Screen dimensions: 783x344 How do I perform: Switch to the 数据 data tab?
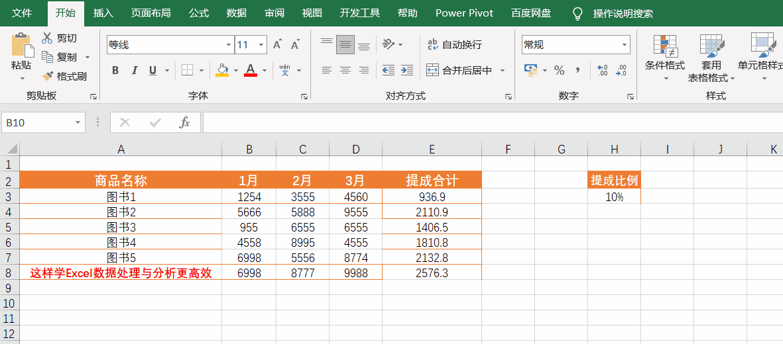(x=237, y=13)
